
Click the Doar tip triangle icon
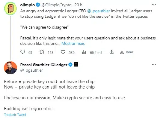(122, 52)
